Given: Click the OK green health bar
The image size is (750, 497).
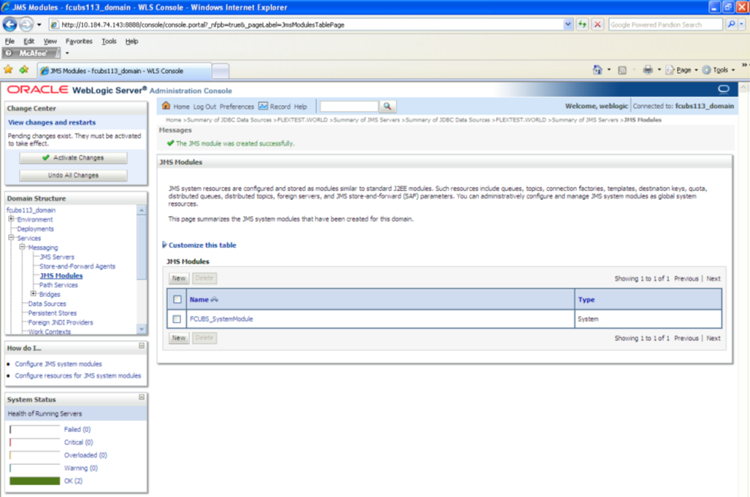Looking at the screenshot, I should click(x=35, y=481).
